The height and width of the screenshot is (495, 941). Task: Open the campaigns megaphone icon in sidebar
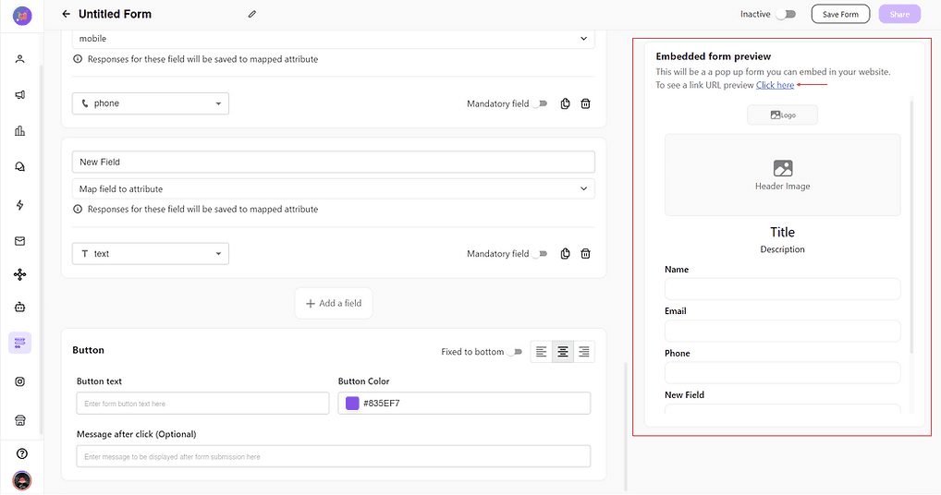19,95
